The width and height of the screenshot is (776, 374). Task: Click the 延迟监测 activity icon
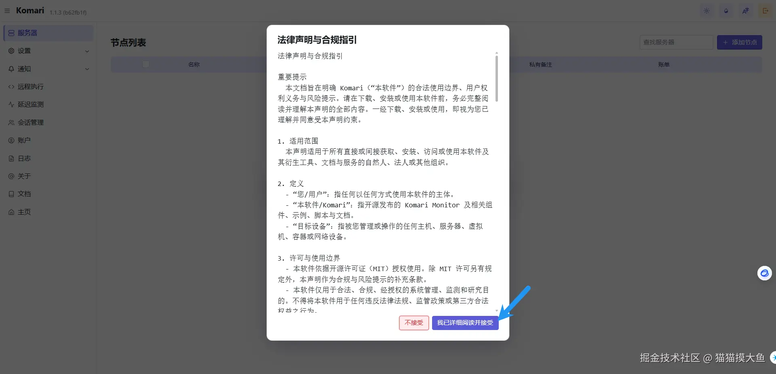11,104
